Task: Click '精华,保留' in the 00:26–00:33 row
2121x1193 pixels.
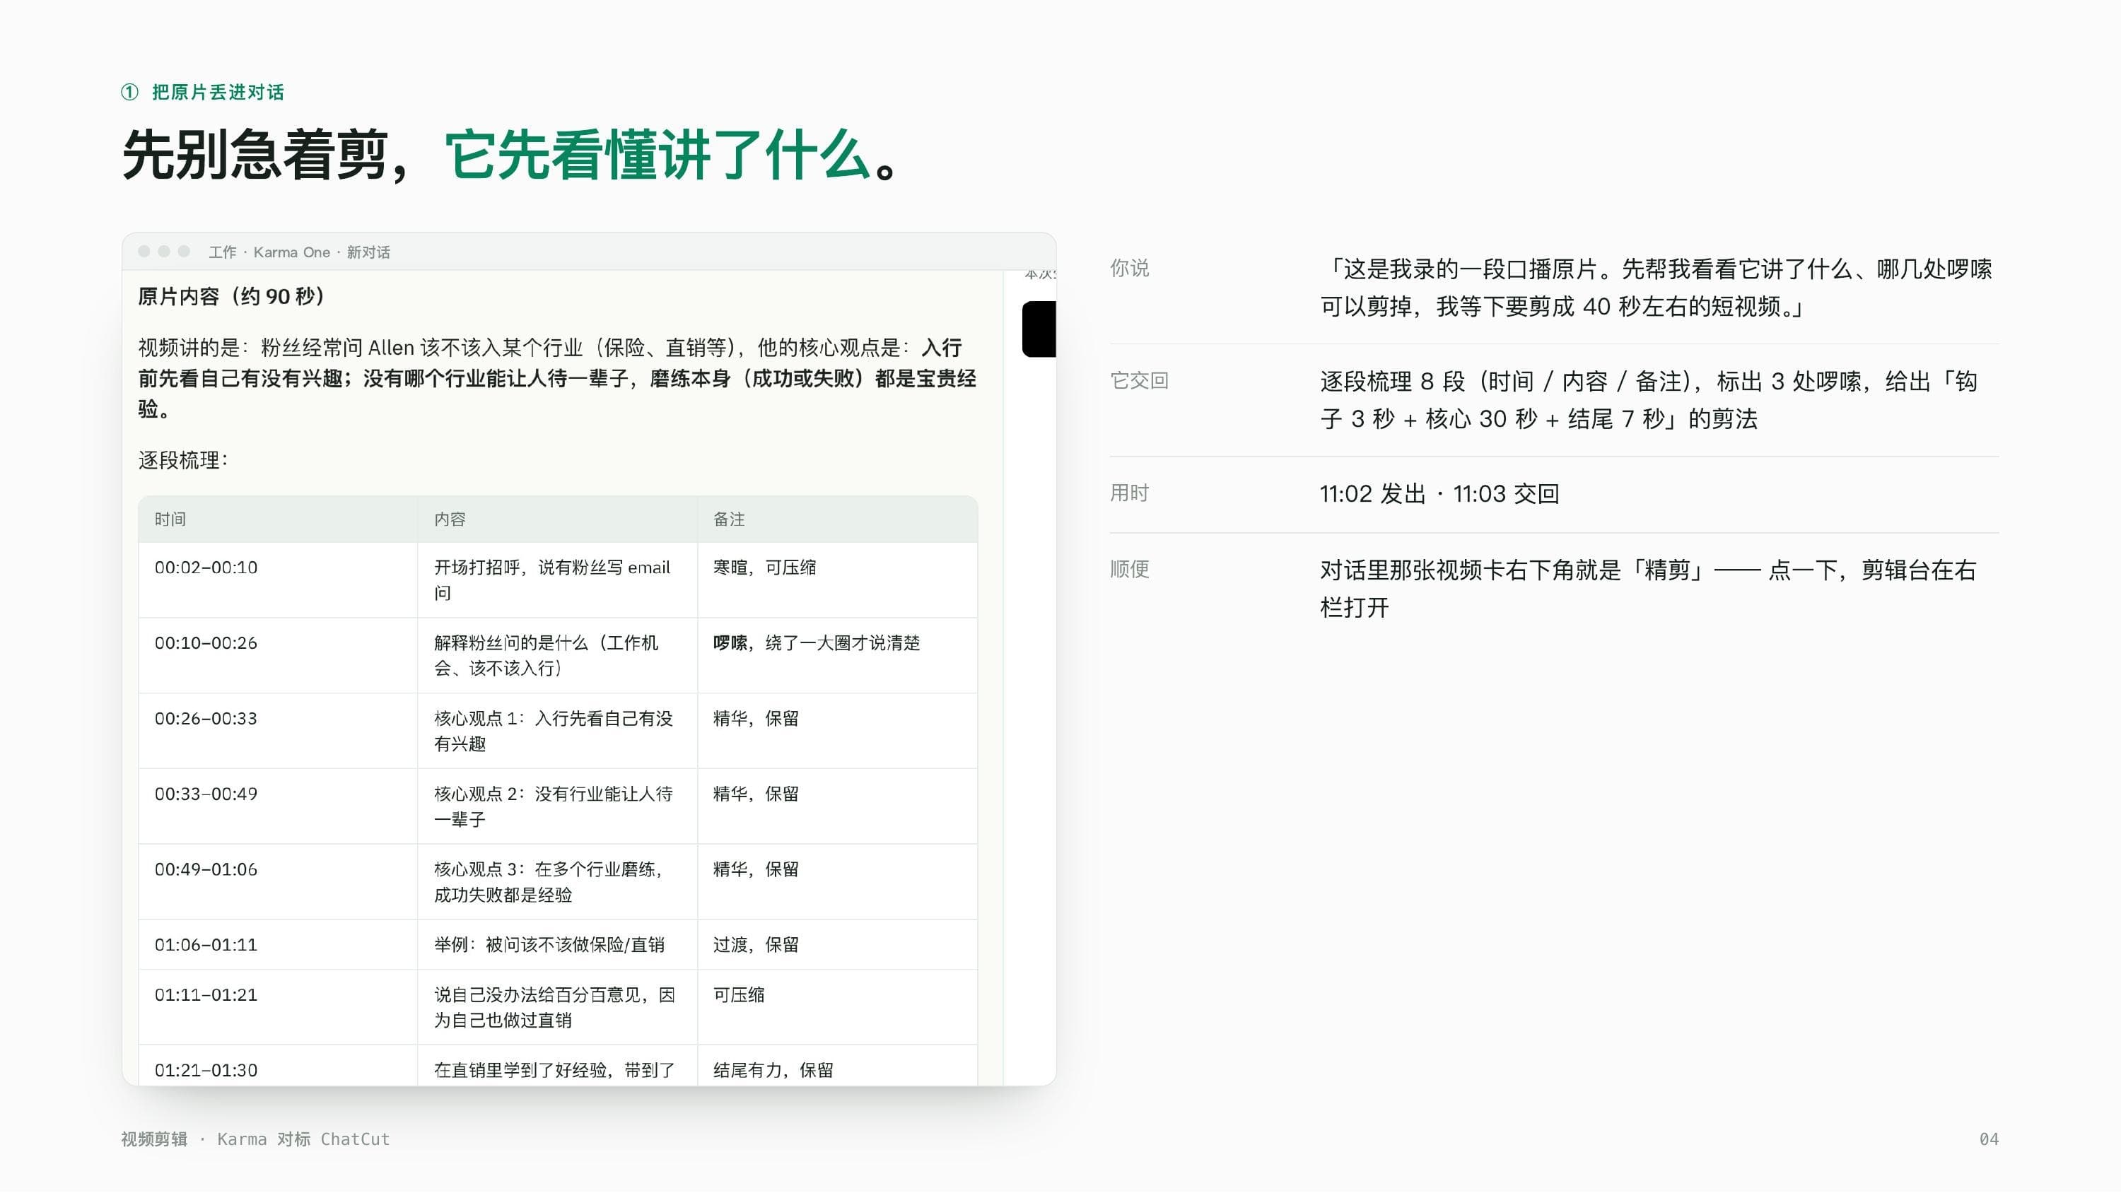Action: 756,719
